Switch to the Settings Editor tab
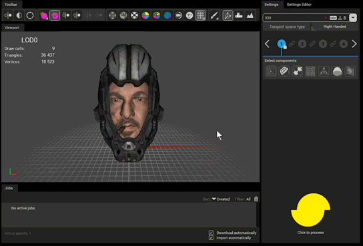363x246 pixels. tap(299, 5)
